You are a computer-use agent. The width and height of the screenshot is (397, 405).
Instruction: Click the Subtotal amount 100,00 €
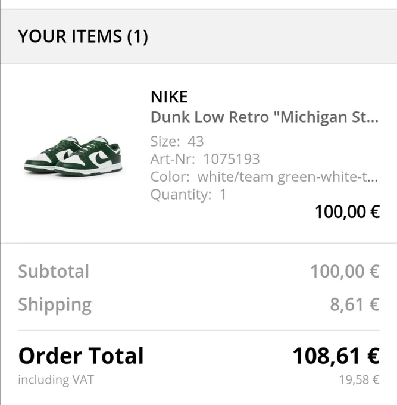tap(345, 272)
